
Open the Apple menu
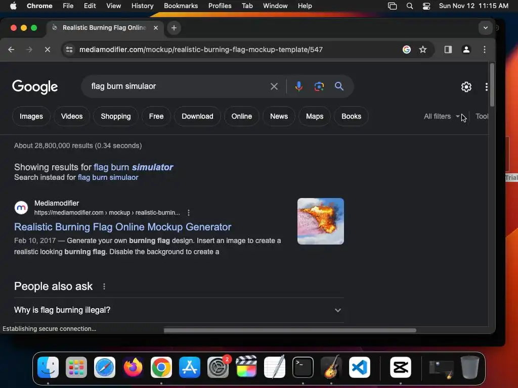(x=13, y=6)
